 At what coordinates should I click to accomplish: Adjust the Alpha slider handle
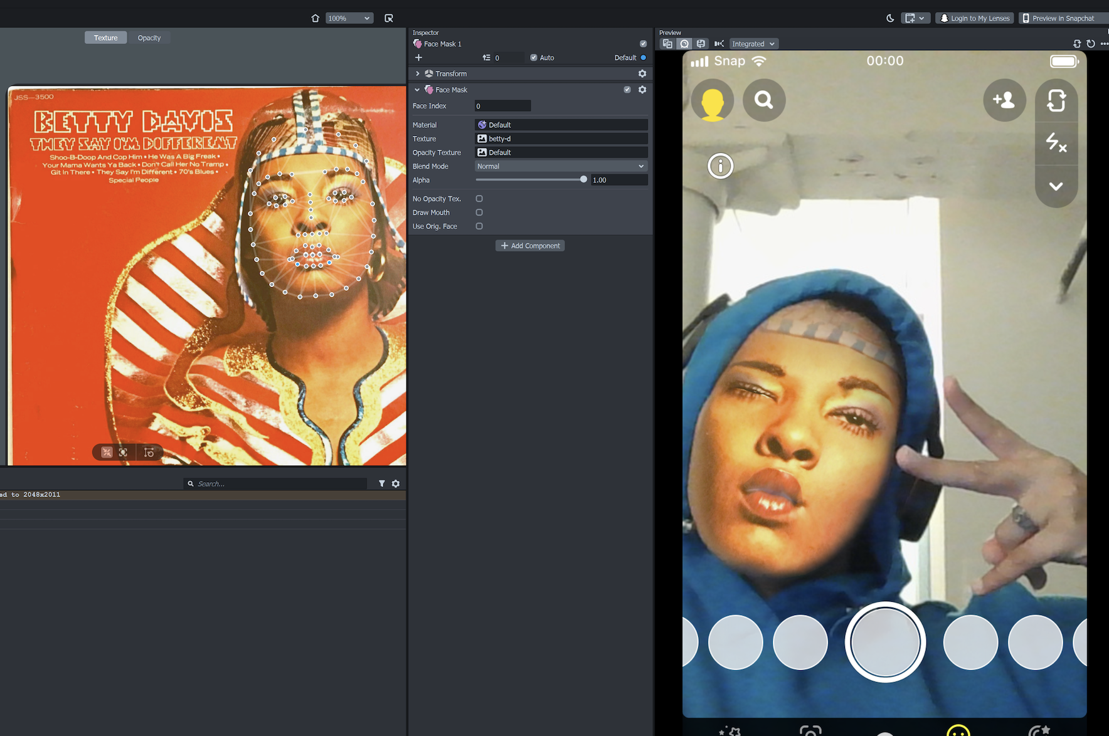click(x=583, y=179)
